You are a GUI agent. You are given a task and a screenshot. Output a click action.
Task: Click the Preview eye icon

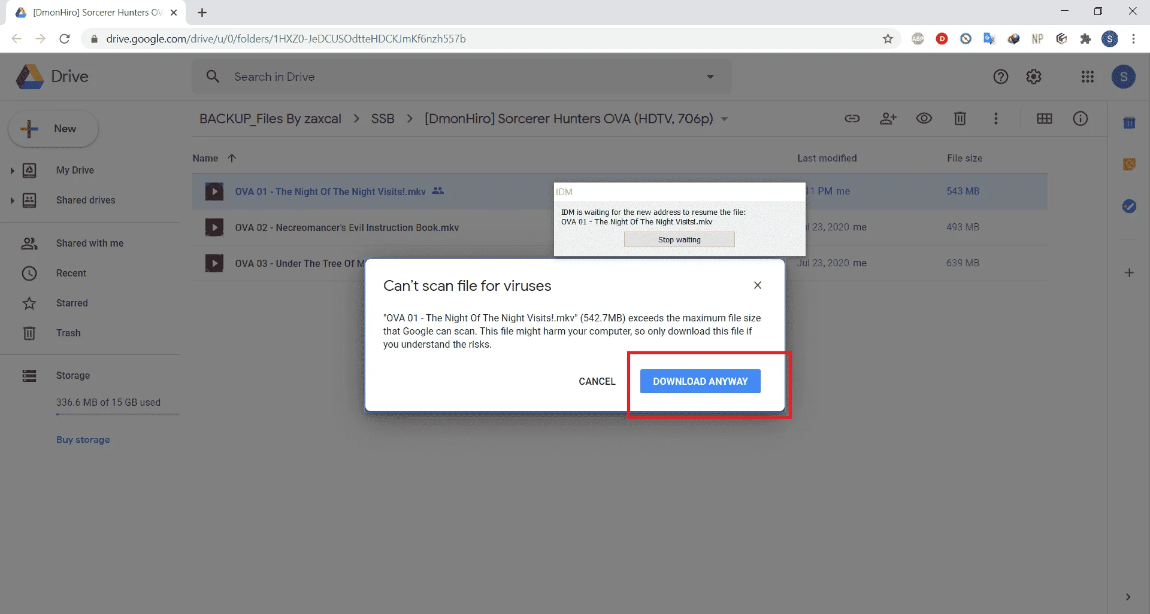pos(924,118)
